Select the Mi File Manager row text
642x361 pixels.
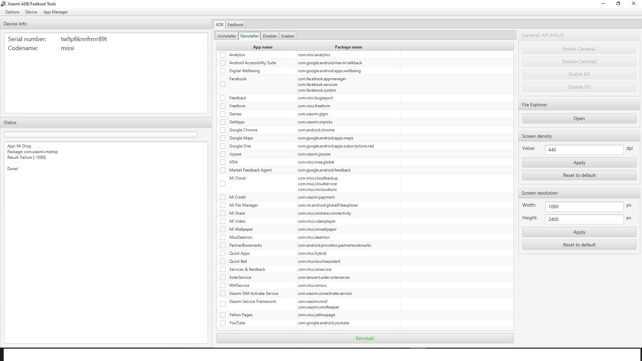click(243, 205)
